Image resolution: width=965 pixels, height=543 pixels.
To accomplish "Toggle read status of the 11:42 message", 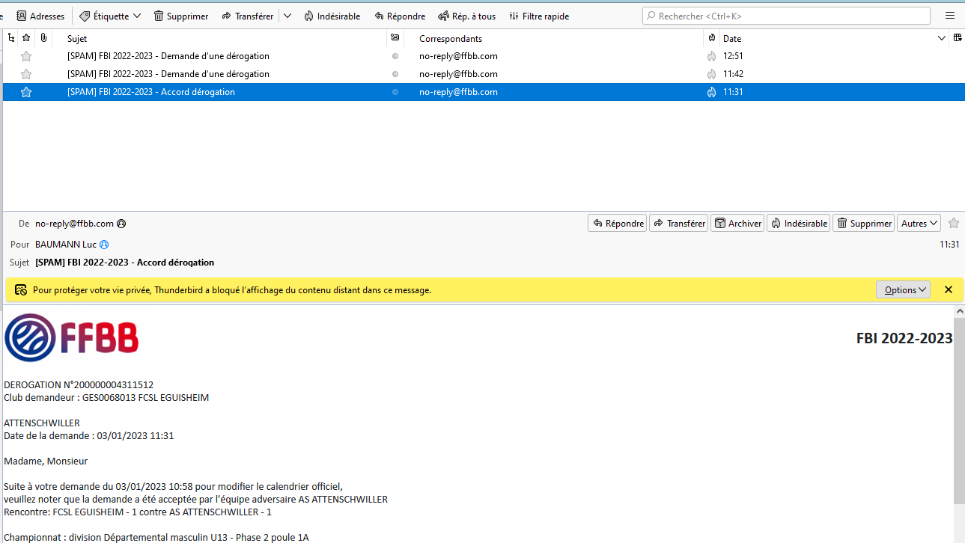I will point(395,74).
